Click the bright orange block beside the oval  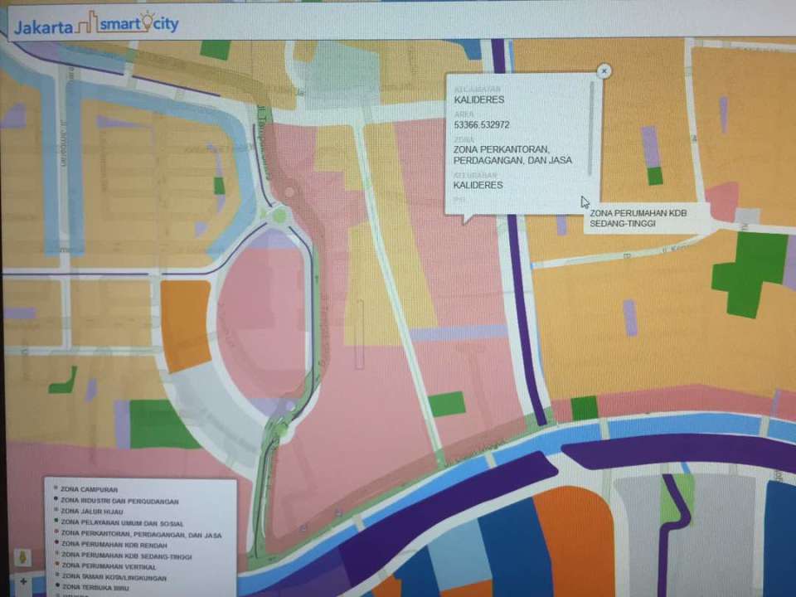(185, 325)
